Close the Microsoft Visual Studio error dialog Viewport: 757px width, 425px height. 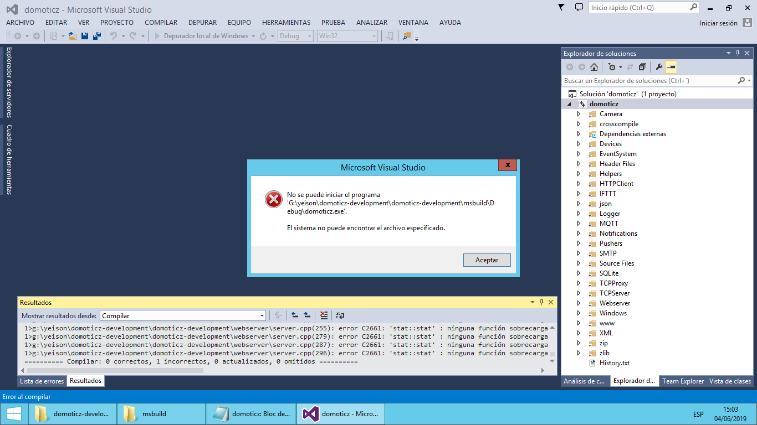(x=508, y=165)
